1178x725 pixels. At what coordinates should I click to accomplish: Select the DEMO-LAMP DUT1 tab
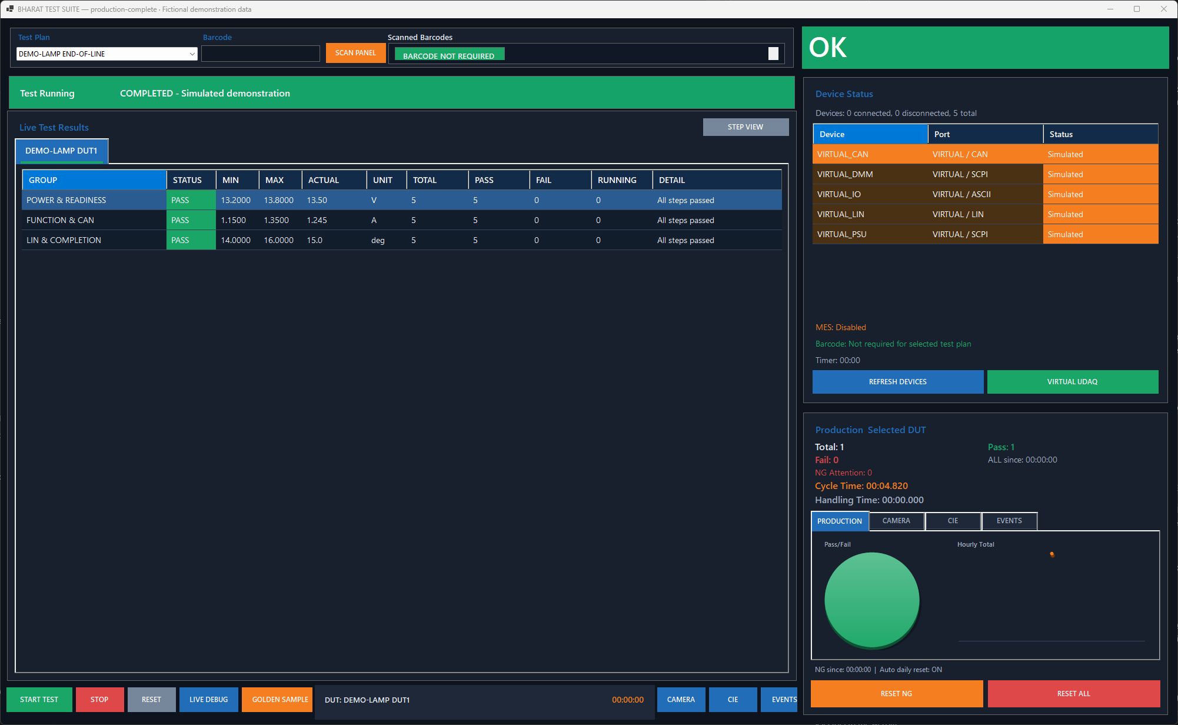click(61, 151)
